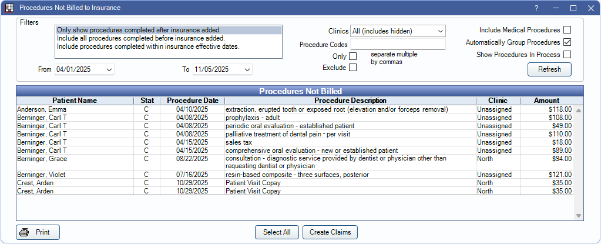
Task: Uncheck Automatically Group Procedures
Action: 567,42
